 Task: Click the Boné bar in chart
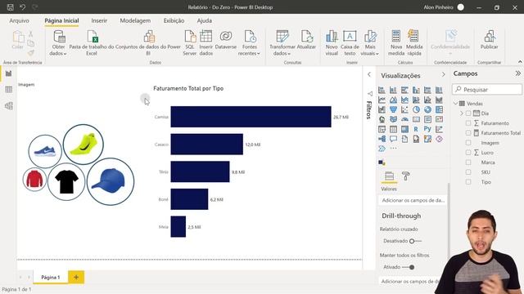pyautogui.click(x=189, y=199)
